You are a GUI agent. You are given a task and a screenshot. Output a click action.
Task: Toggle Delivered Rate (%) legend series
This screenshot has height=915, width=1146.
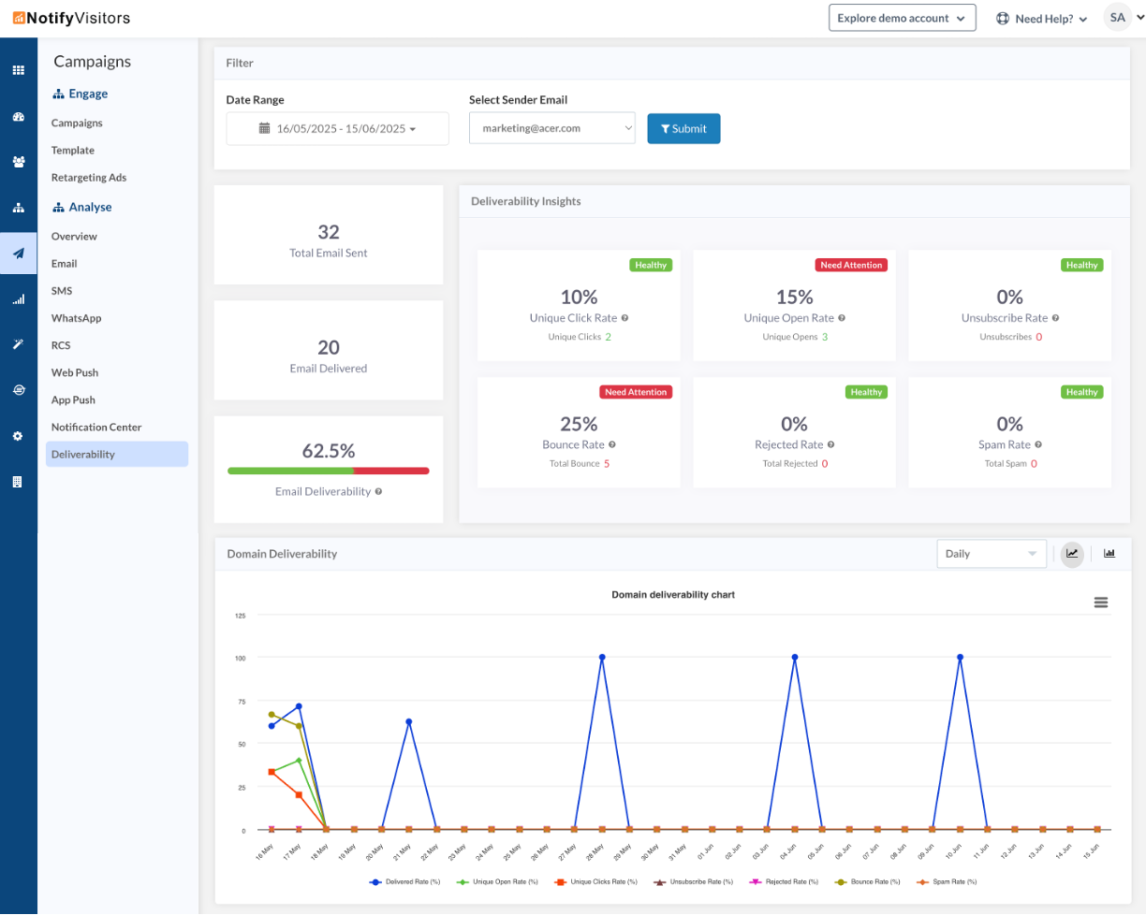point(407,881)
